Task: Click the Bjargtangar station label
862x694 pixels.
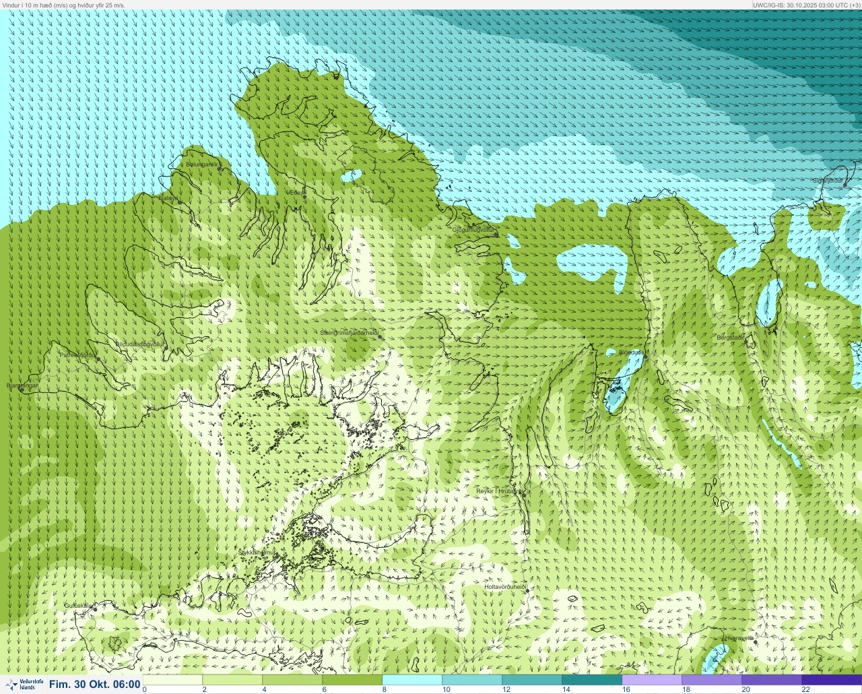Action: point(22,385)
